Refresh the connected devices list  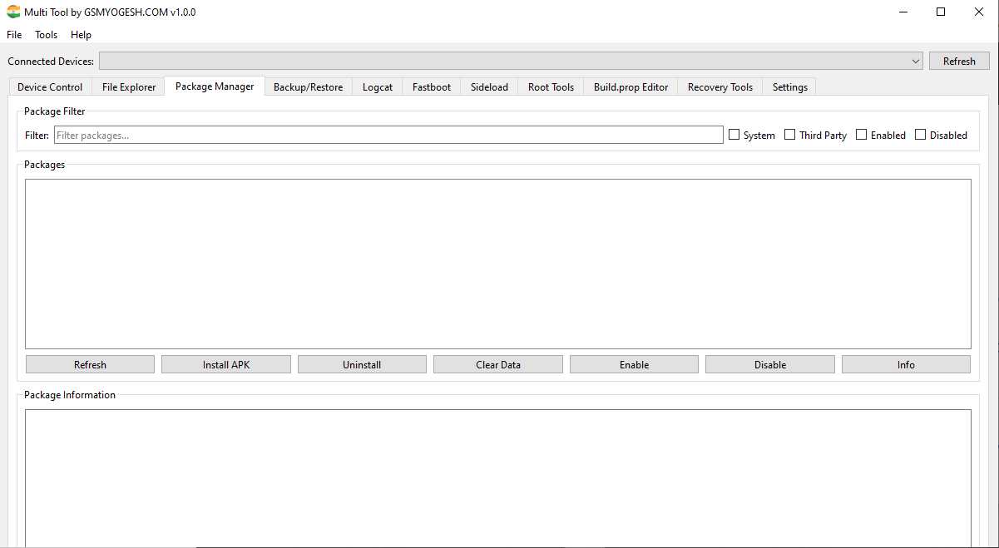[x=959, y=62]
